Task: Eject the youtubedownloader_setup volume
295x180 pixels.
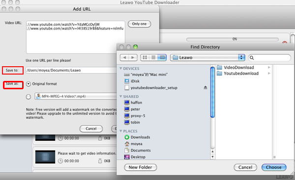Action: point(206,87)
